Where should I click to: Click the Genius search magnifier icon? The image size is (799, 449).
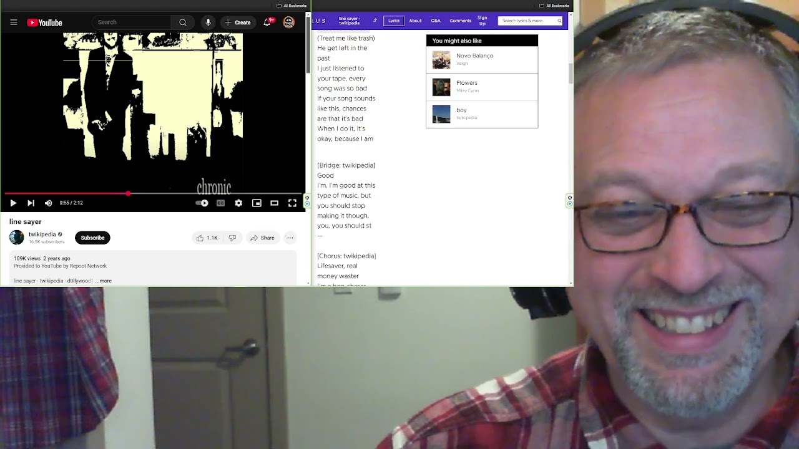pos(559,21)
